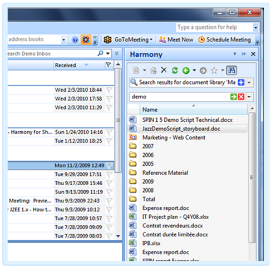Image resolution: width=271 pixels, height=267 pixels.
Task: Toggle flag on Sun 1/24/2010 14:16 email
Action: [x=109, y=132]
